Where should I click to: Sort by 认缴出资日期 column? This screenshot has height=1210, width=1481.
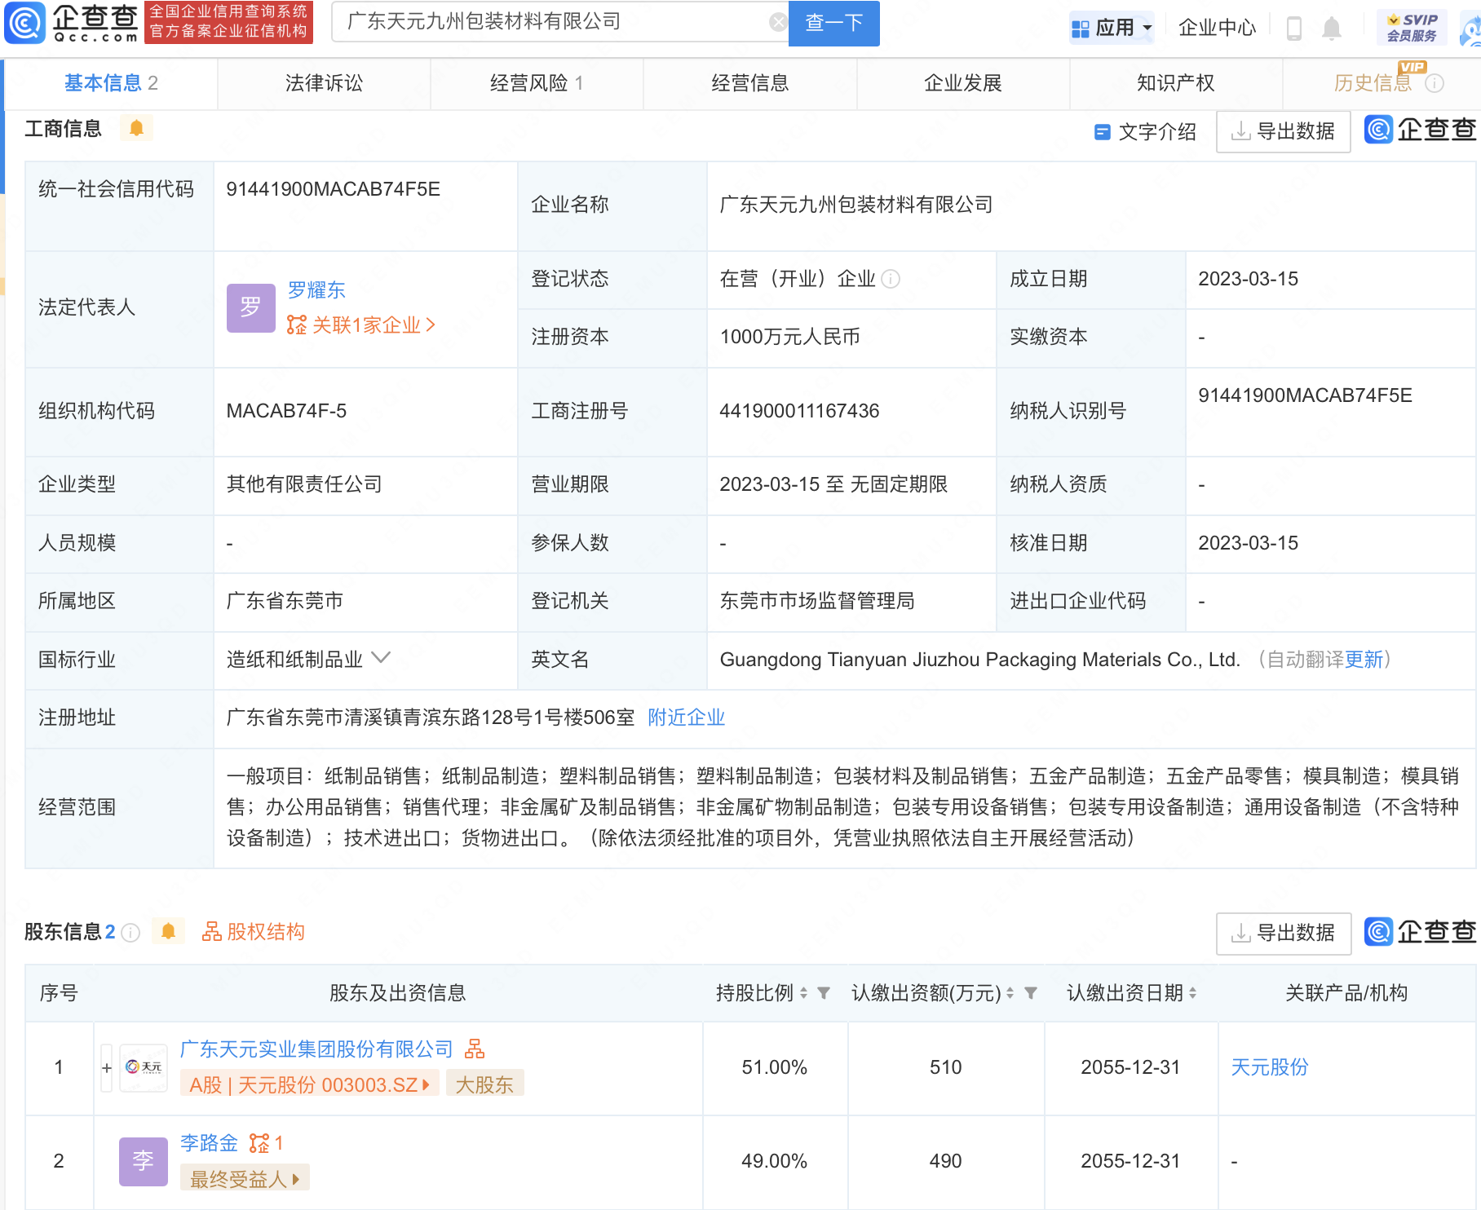click(x=1193, y=993)
